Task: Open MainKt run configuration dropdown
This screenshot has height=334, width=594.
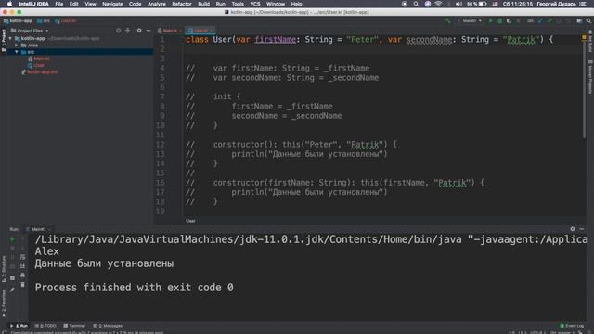Action: point(470,21)
